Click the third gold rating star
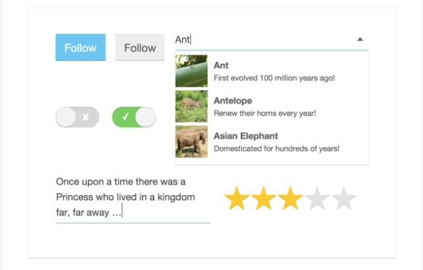This screenshot has width=423, height=270. (290, 198)
